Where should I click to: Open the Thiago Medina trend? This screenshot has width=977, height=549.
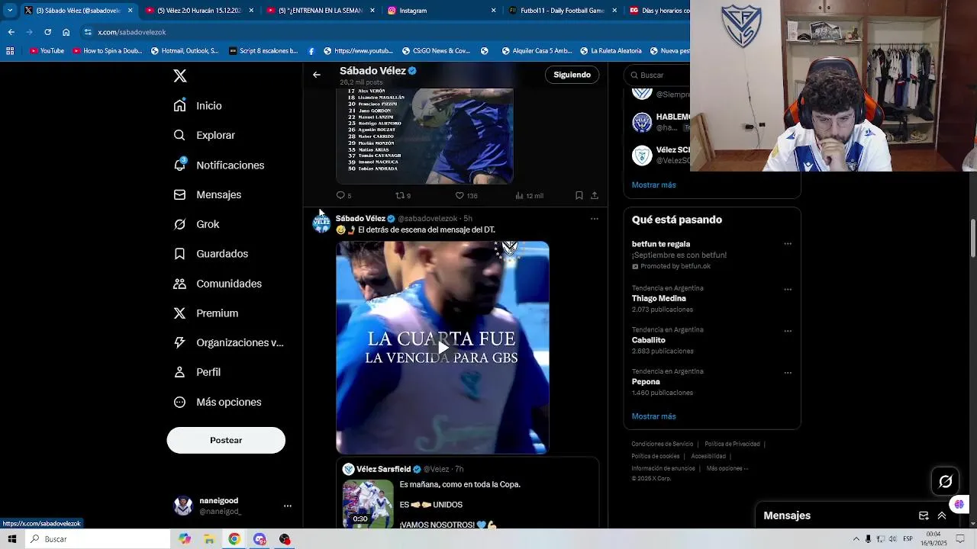(659, 299)
